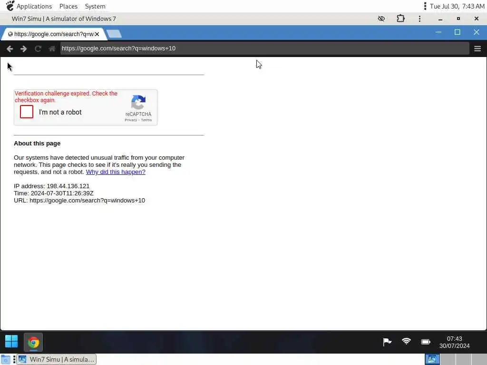Click the About this page heading
Image resolution: width=487 pixels, height=365 pixels.
(37, 144)
